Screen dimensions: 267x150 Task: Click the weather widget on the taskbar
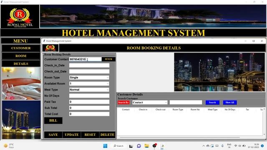[9, 146]
